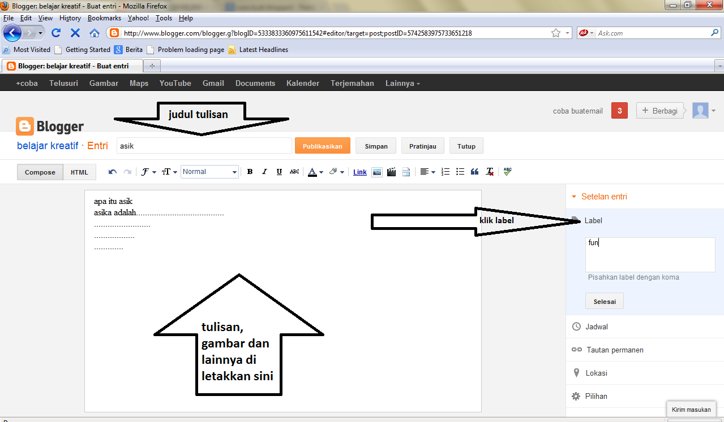This screenshot has width=724, height=422.
Task: Format text as a quote
Action: [x=475, y=172]
